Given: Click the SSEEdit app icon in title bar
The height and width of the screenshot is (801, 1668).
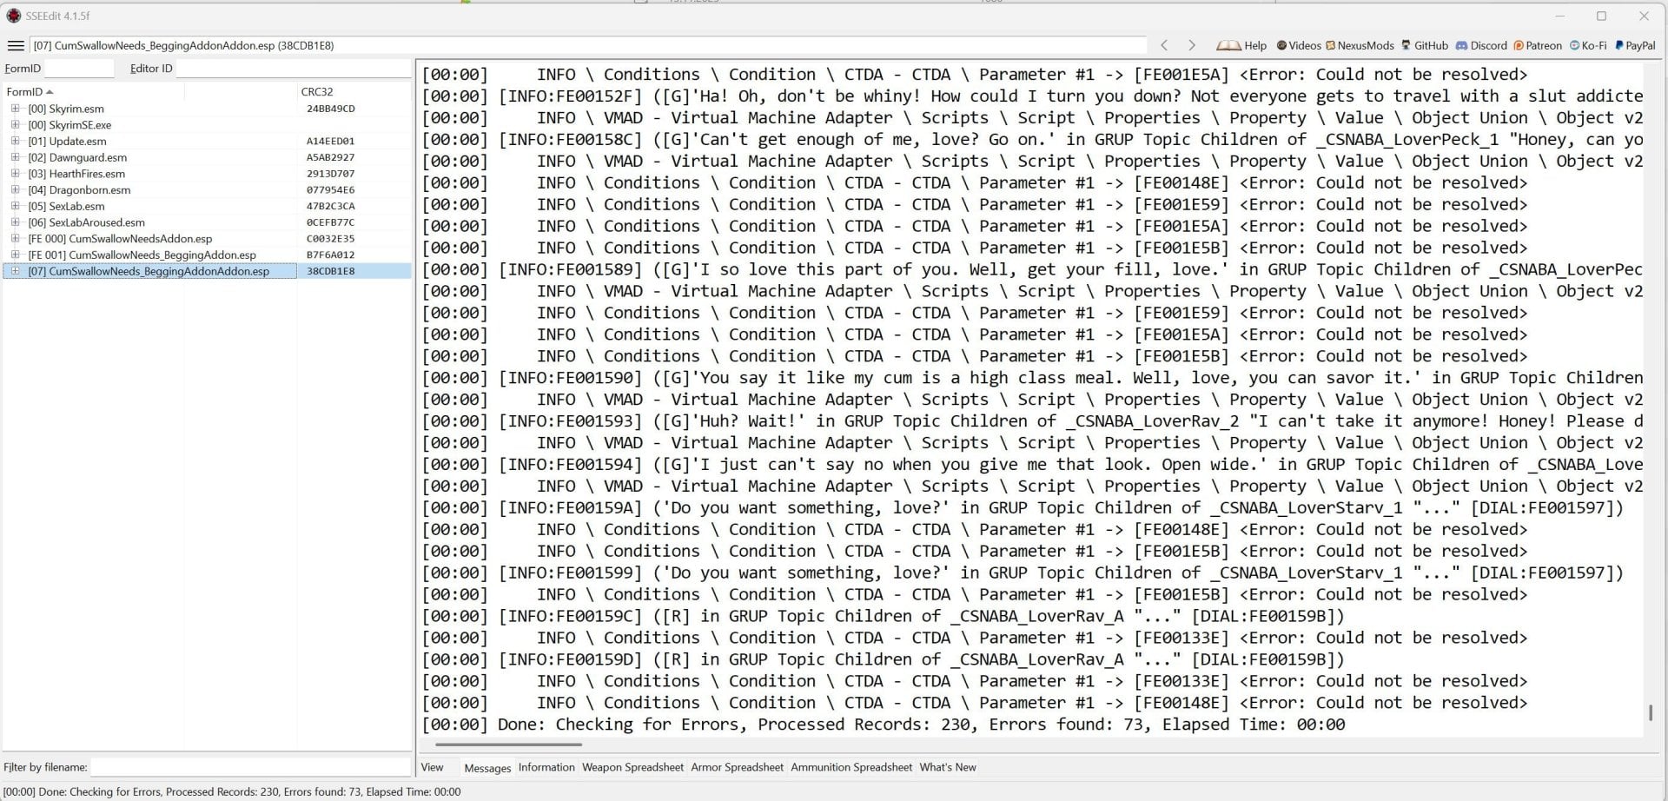Looking at the screenshot, I should tap(13, 16).
